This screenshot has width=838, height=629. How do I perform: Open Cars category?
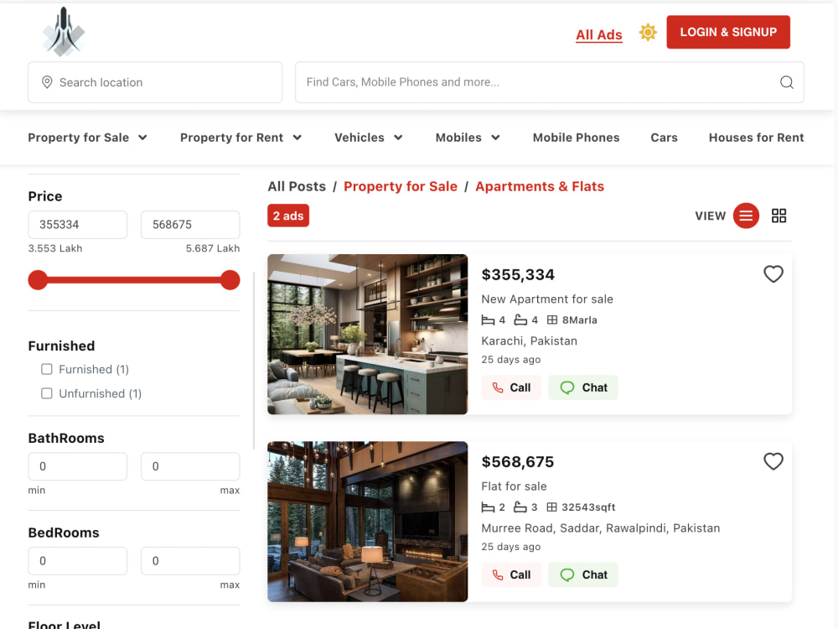[664, 138]
